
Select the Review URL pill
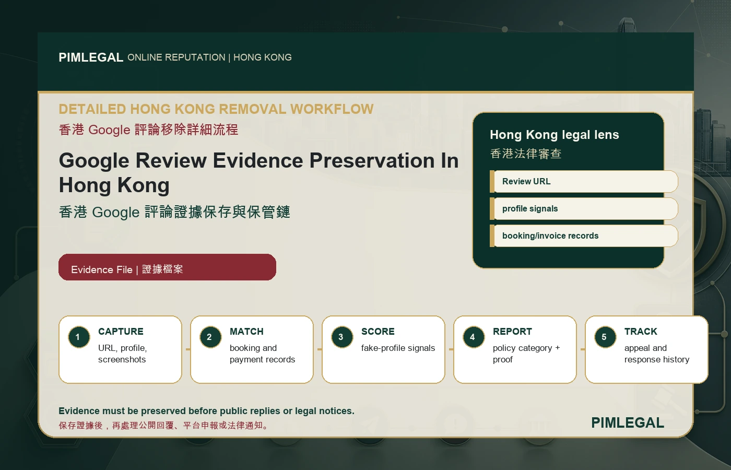click(x=584, y=181)
